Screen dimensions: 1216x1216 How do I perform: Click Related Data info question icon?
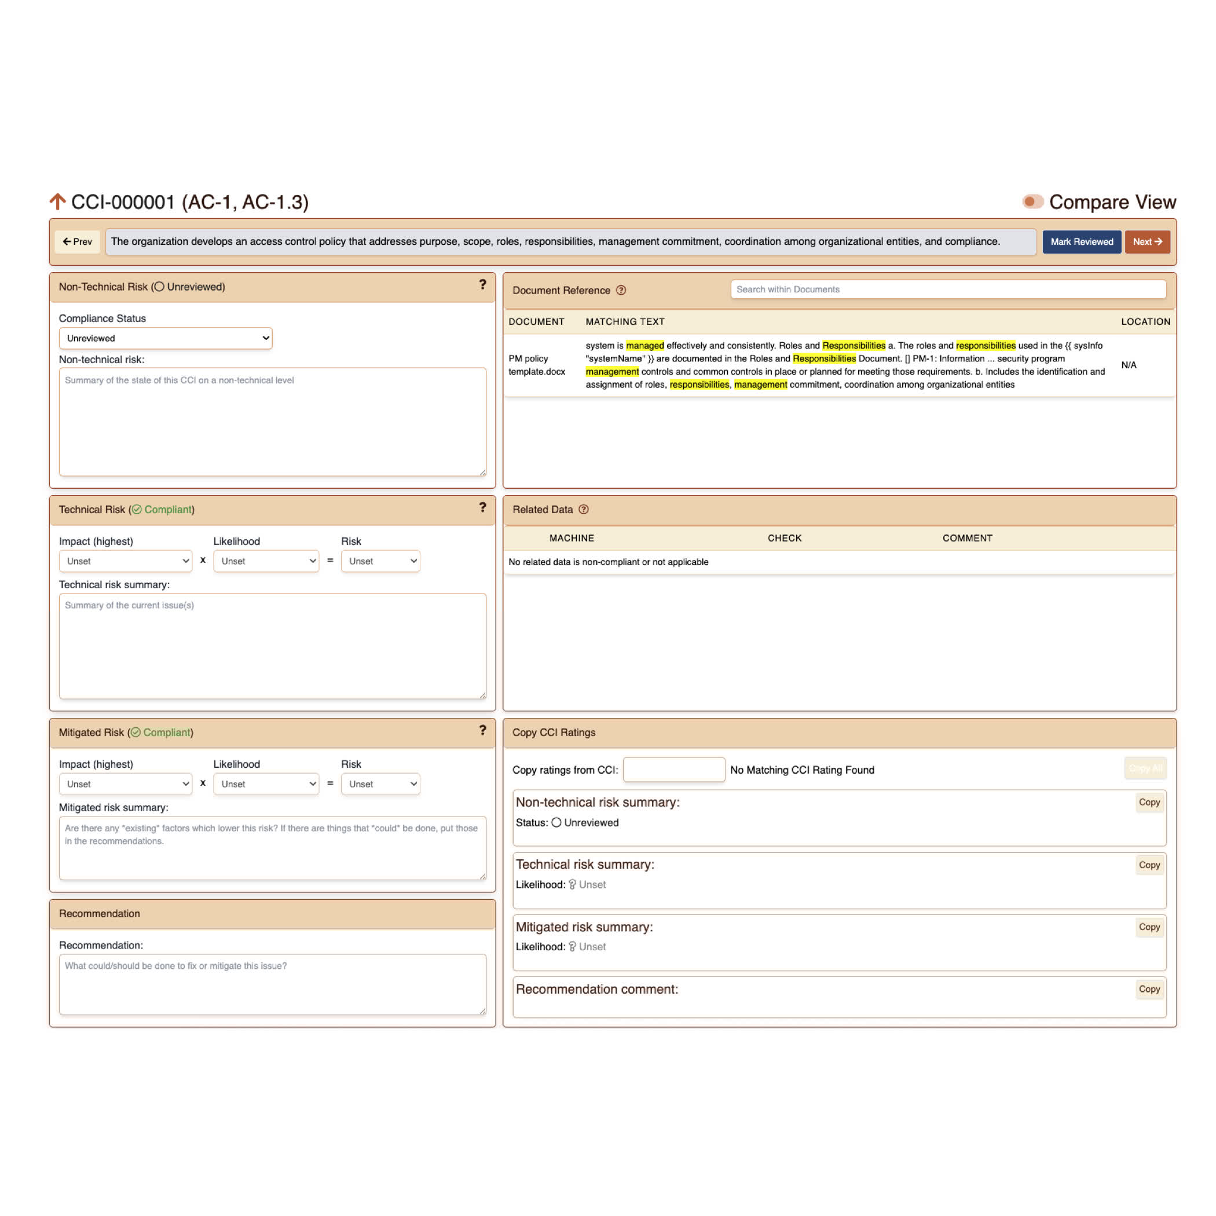[x=584, y=509]
